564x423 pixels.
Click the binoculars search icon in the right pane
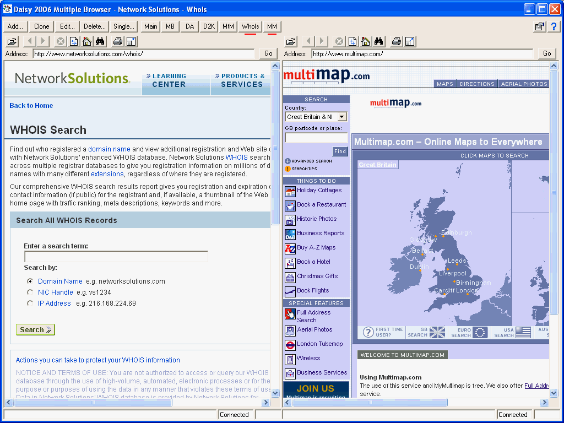coord(379,41)
